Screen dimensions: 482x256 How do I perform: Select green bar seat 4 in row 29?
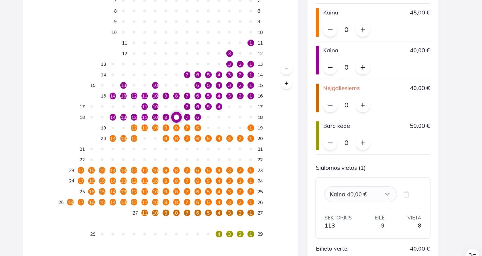219,234
